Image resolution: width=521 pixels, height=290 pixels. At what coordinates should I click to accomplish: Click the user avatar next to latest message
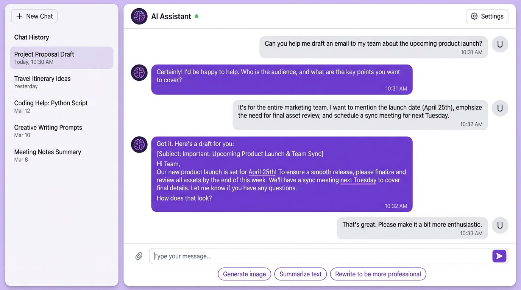pos(500,225)
